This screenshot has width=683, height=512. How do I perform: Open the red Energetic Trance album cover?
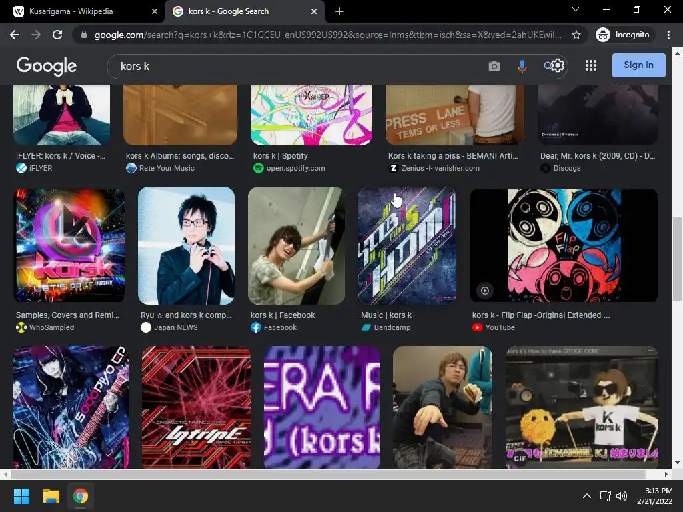click(197, 407)
